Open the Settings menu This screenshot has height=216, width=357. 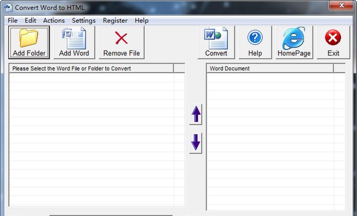click(x=84, y=20)
